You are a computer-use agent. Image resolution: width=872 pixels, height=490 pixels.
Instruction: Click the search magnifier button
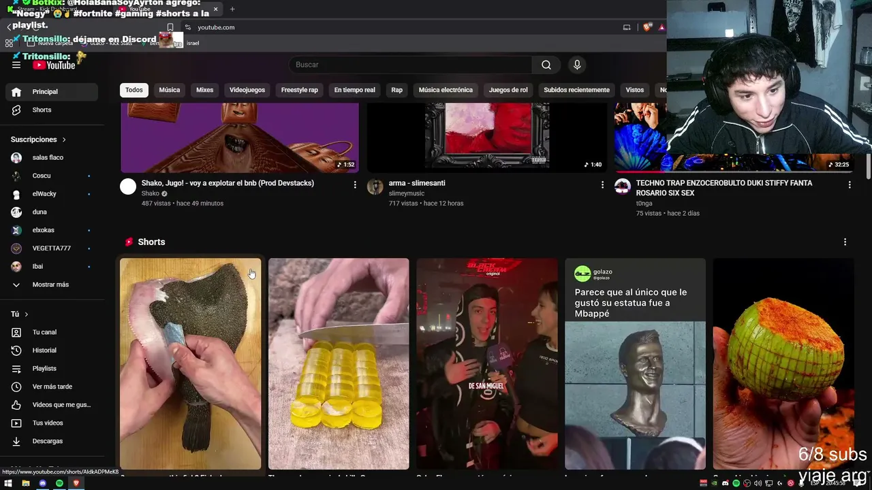546,65
